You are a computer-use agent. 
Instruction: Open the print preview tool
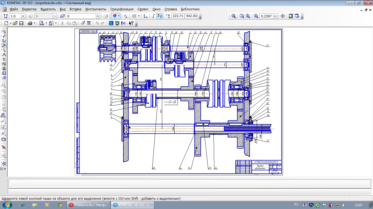pos(42,23)
